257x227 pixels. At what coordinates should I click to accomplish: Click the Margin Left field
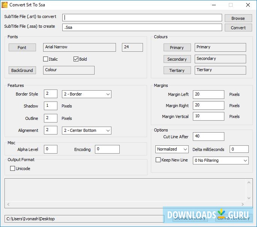[x=209, y=94]
